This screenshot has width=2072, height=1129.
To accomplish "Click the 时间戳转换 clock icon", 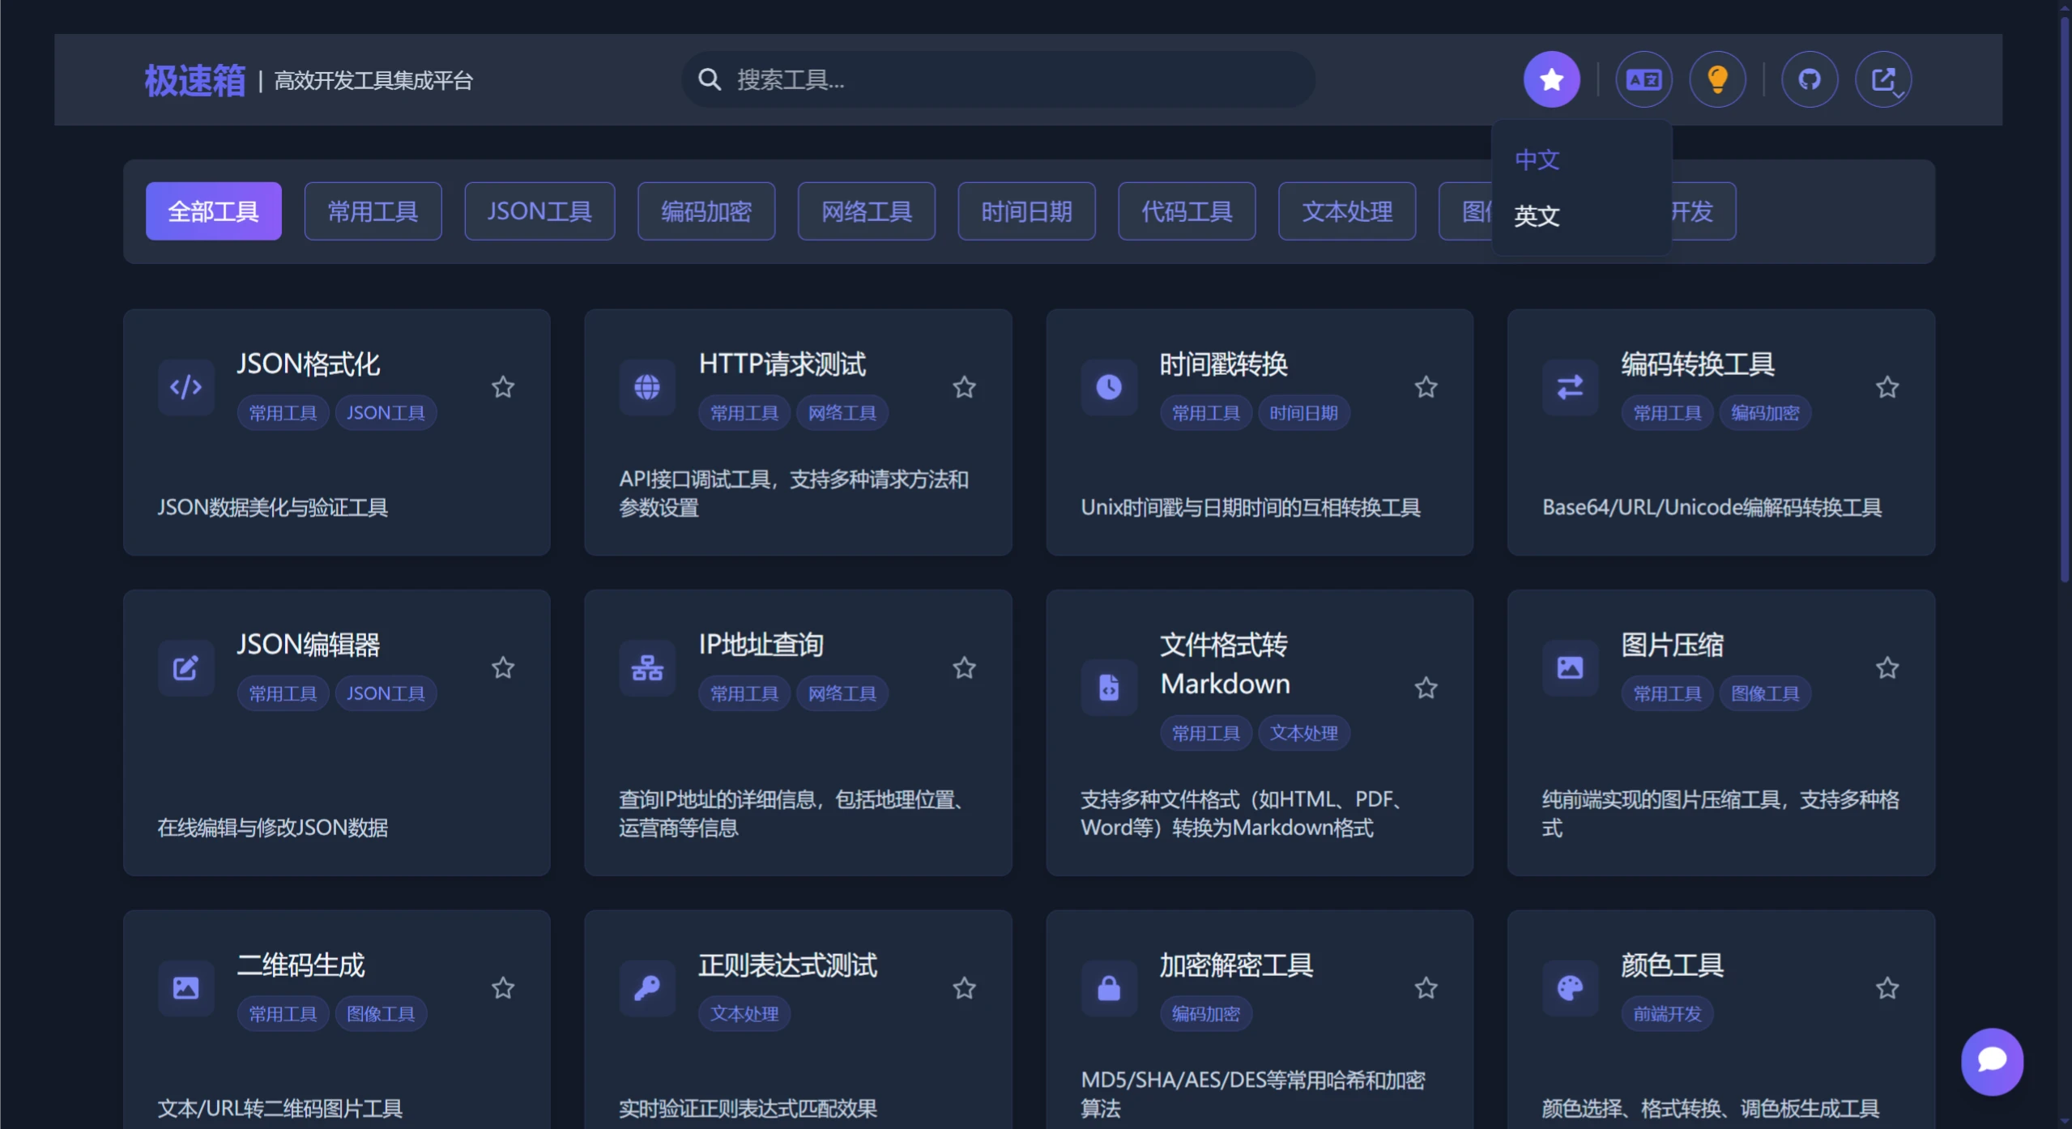I will pos(1108,387).
